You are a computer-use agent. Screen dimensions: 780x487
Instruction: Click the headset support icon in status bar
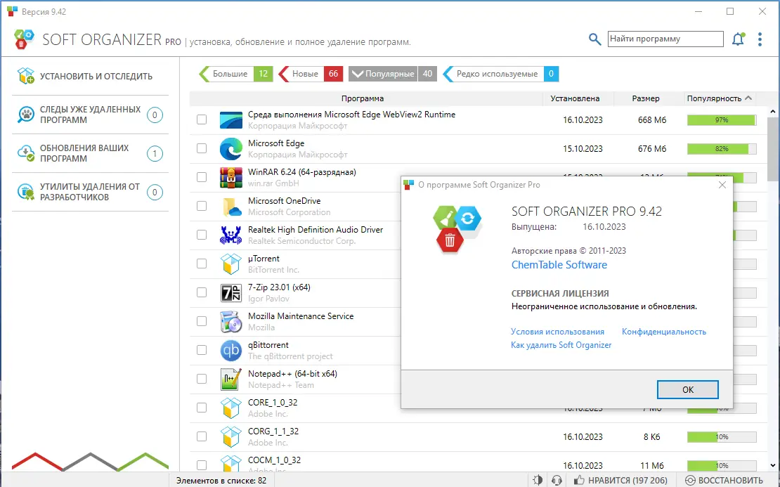coord(557,480)
